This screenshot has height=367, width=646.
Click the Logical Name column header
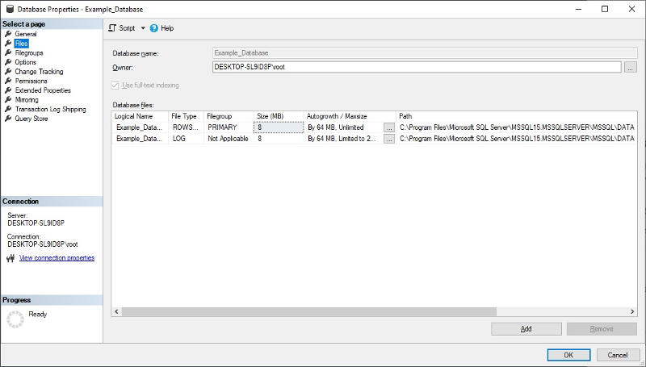(140, 116)
